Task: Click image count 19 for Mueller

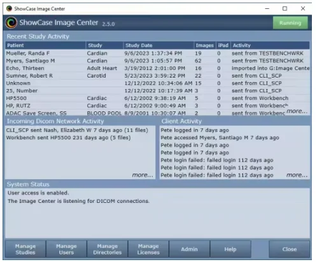Action: click(x=198, y=53)
